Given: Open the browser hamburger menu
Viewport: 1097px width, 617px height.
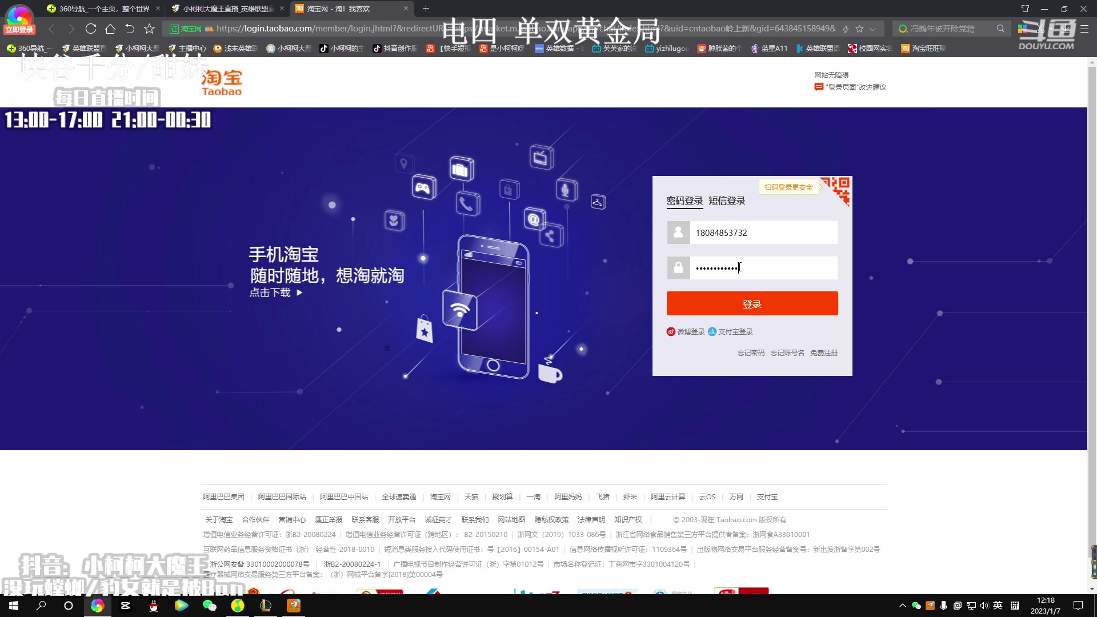Looking at the screenshot, I should click(1084, 29).
